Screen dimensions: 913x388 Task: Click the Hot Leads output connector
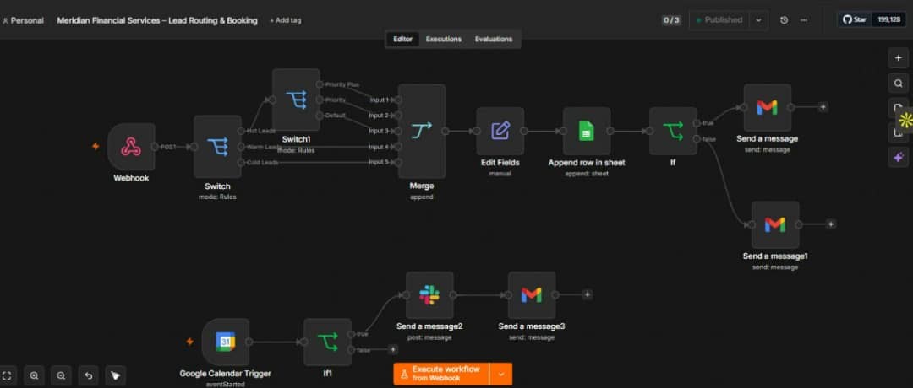pyautogui.click(x=241, y=132)
